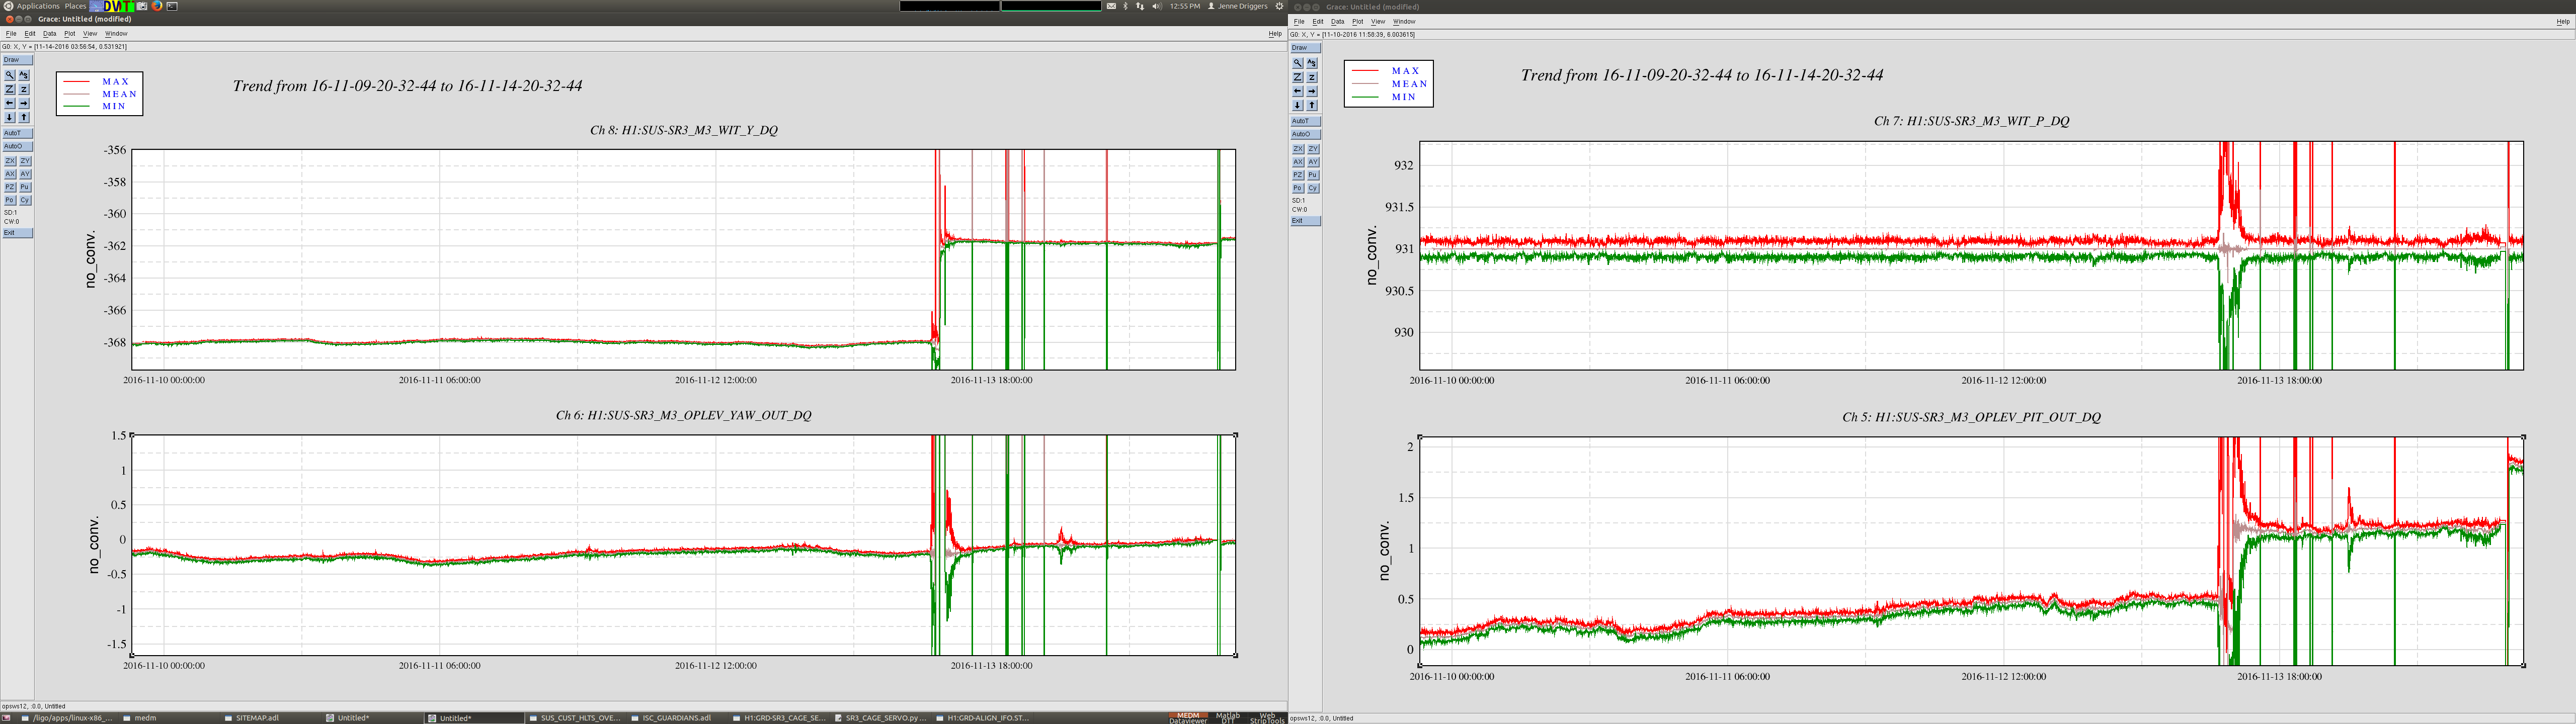The width and height of the screenshot is (2576, 724).
Task: Switch to ISC_GUARDIANS.adl in the taskbar
Action: click(676, 718)
